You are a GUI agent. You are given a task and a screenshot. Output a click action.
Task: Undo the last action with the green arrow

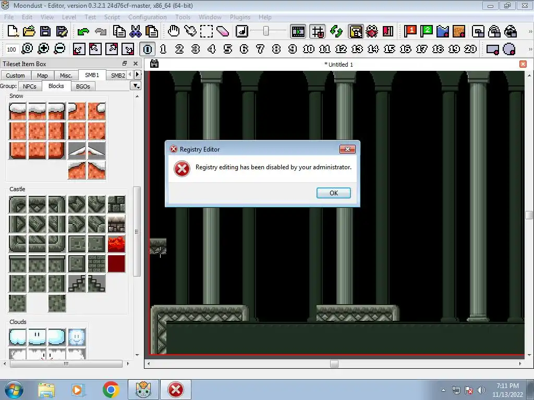point(83,32)
